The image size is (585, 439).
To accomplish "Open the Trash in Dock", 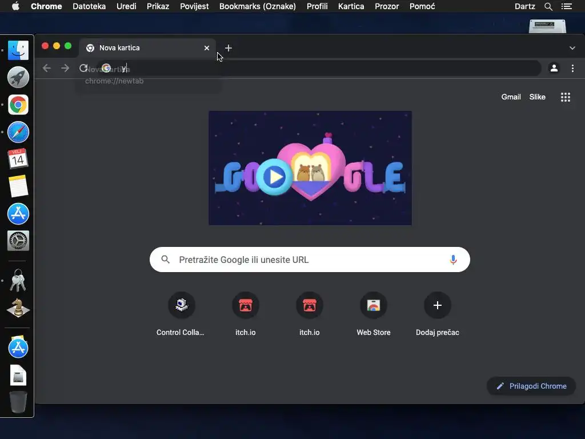I will 18,402.
